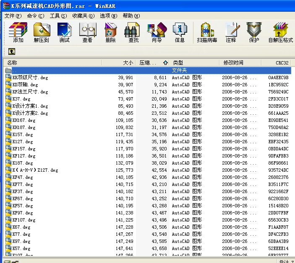Click the file icon next to K37.dwg

coord(8,99)
